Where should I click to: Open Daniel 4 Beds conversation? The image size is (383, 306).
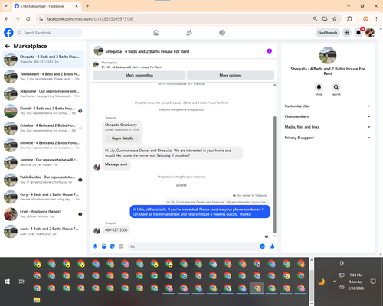pos(43,111)
